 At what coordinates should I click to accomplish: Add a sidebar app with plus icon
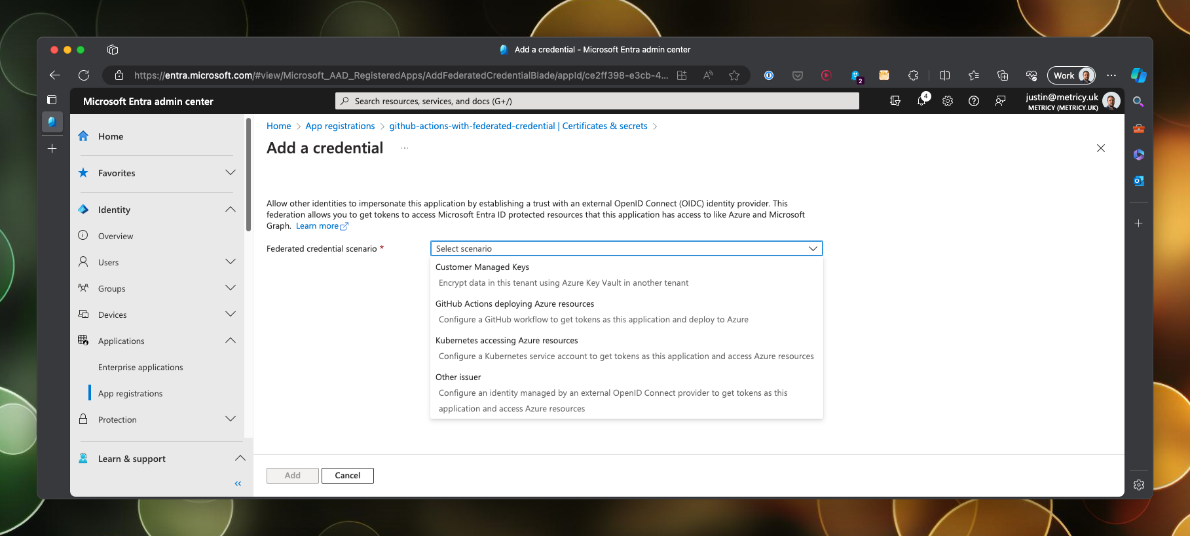click(x=1139, y=223)
